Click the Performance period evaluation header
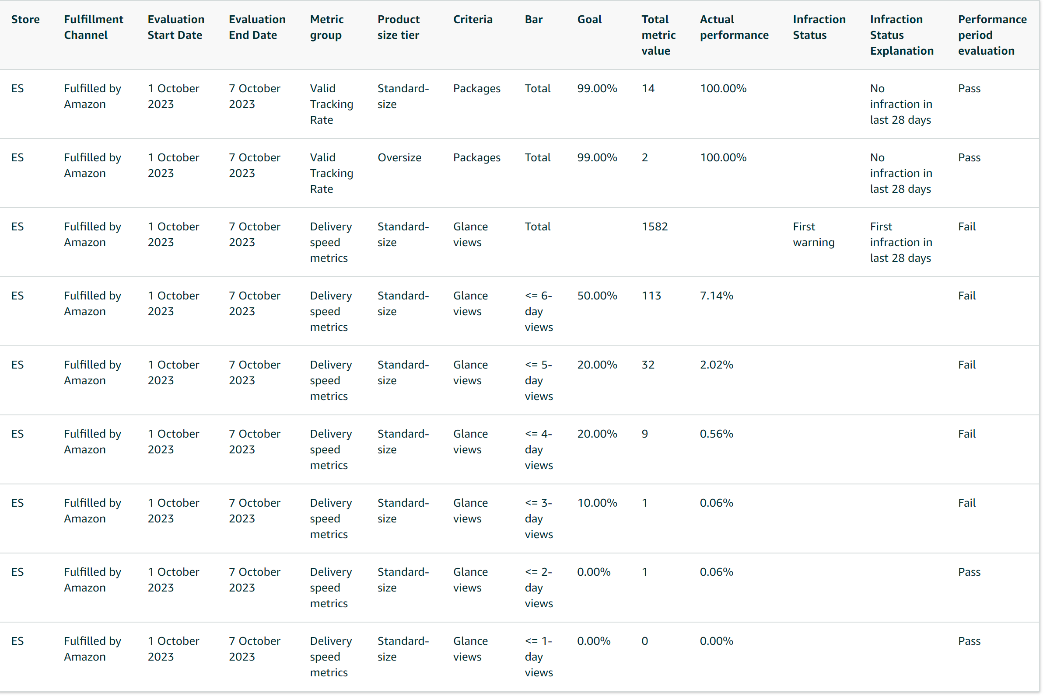Viewport: 1050px width, 696px height. 992,35
